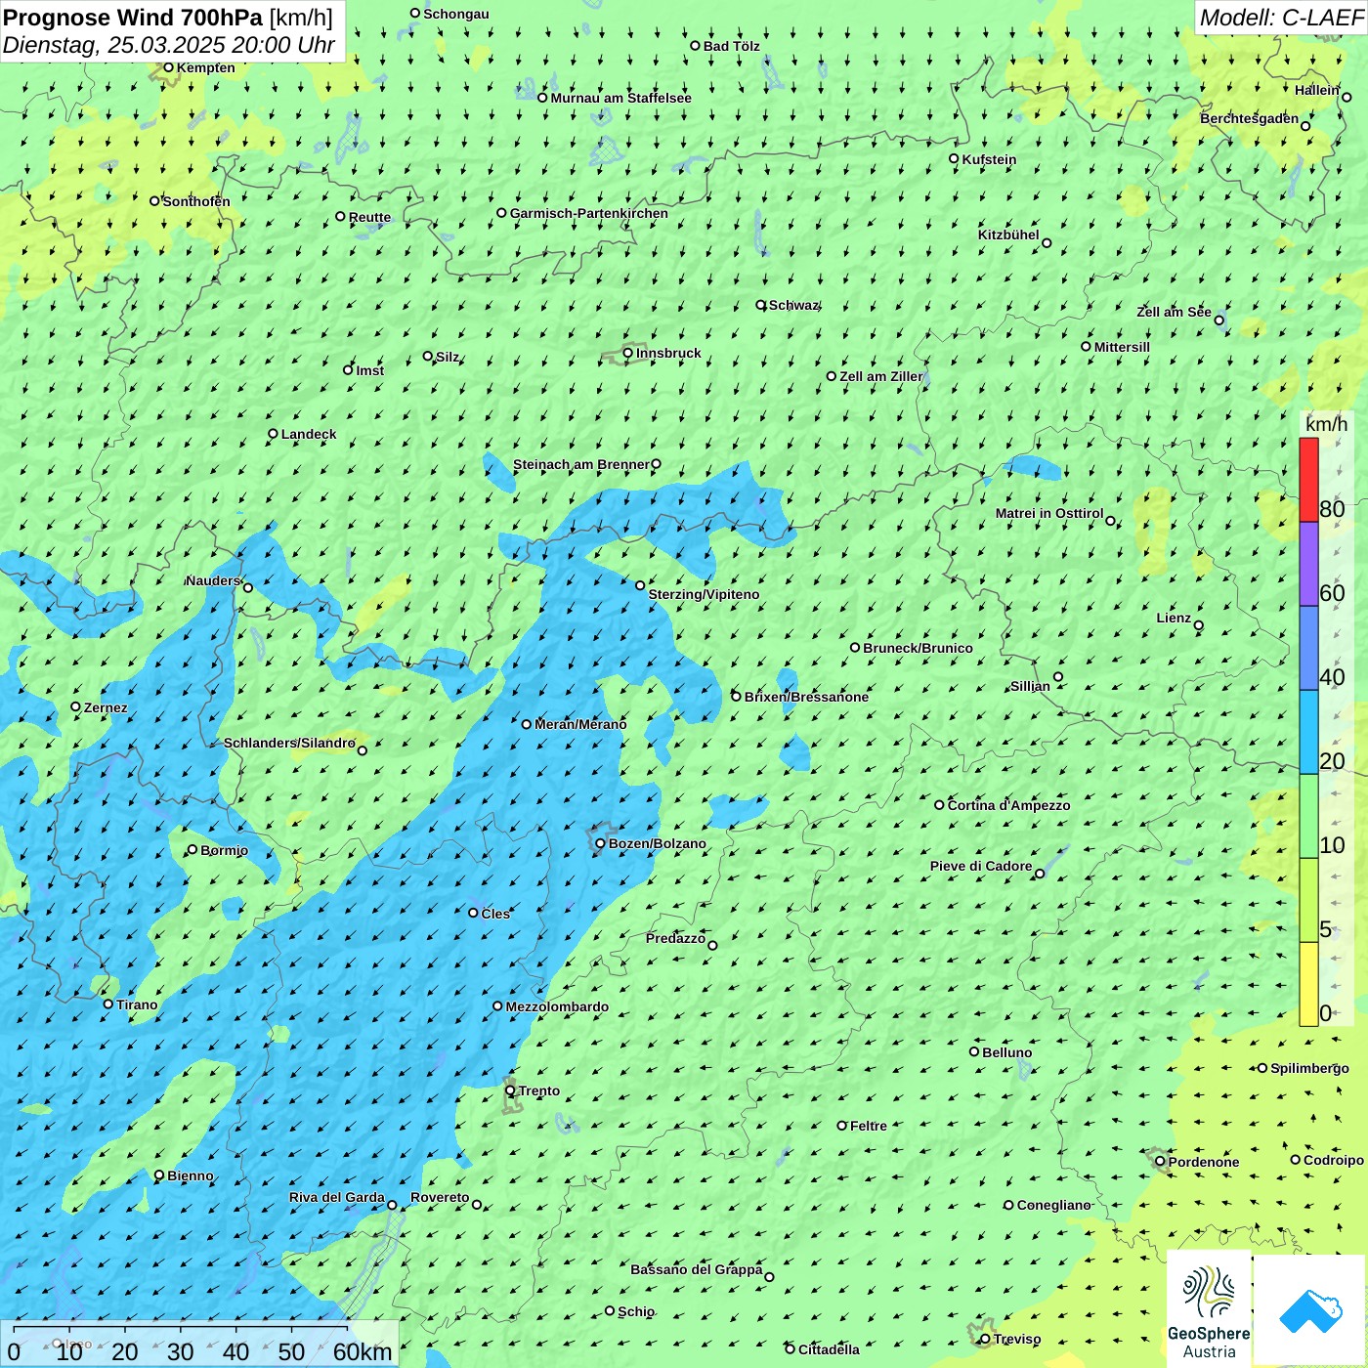Image resolution: width=1368 pixels, height=1368 pixels.
Task: Click the Trento city marker
Action: [510, 1090]
